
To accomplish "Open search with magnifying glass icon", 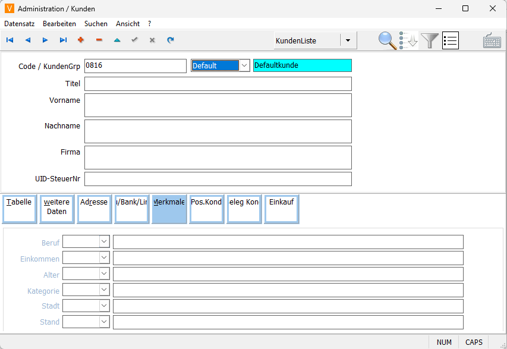I will tap(388, 40).
